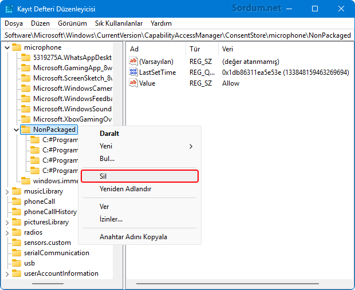This screenshot has width=355, height=290.
Task: Collapse the NonPackaged key arrow
Action: coord(16,130)
